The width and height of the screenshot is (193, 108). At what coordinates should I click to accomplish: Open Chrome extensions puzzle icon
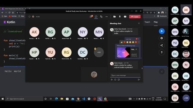click(159, 13)
